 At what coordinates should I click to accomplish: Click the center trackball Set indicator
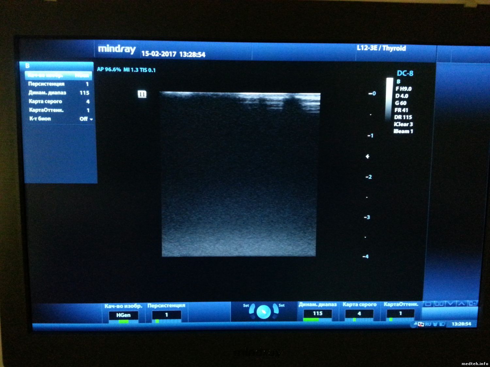pyautogui.click(x=264, y=312)
